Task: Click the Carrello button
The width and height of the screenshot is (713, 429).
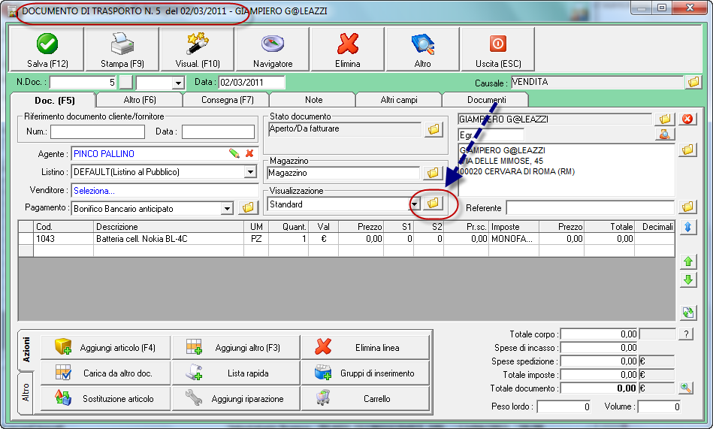Action: click(365, 398)
